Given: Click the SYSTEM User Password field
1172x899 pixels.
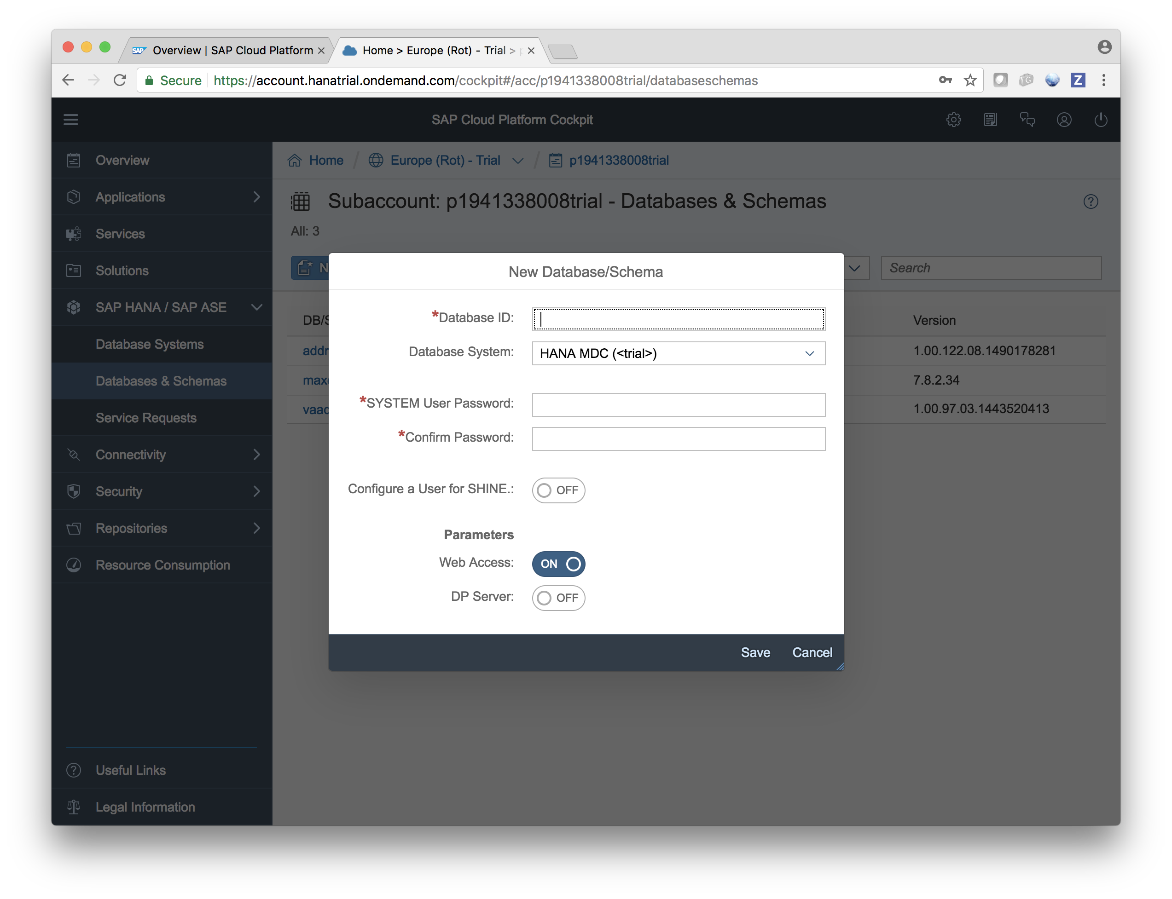Looking at the screenshot, I should pyautogui.click(x=679, y=404).
